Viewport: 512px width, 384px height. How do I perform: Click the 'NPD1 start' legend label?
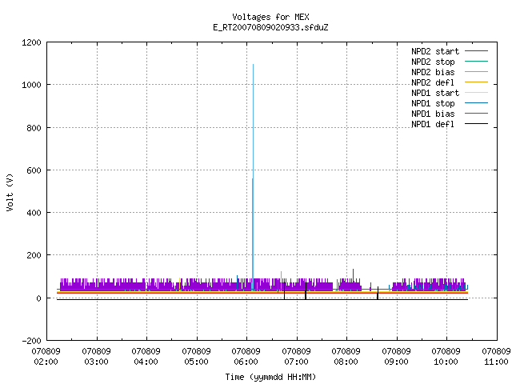pyautogui.click(x=435, y=93)
